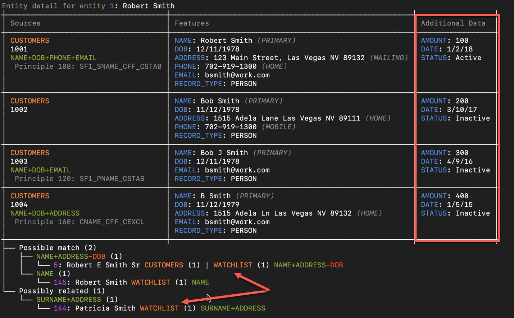
Task: Select the Additional Data column header
Action: [453, 23]
